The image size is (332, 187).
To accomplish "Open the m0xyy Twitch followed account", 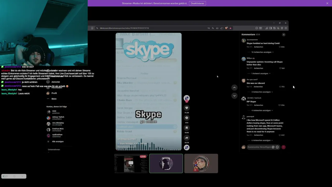I will coord(55,118).
